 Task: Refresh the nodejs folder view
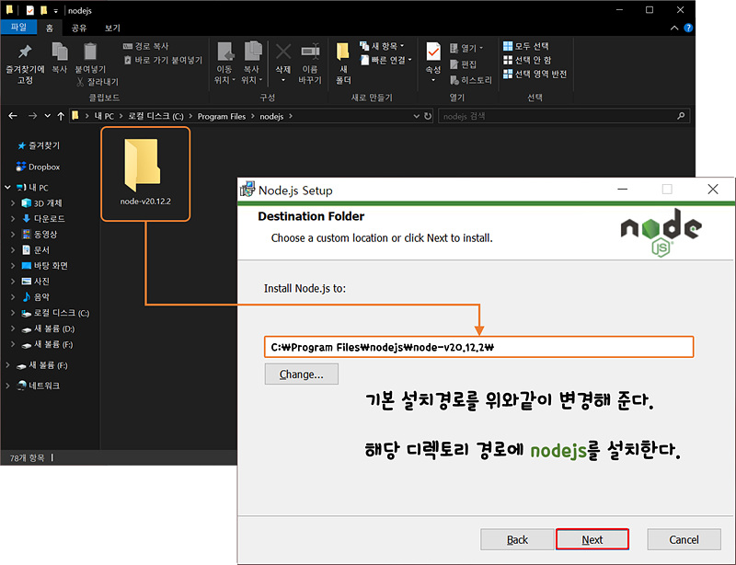[x=428, y=116]
